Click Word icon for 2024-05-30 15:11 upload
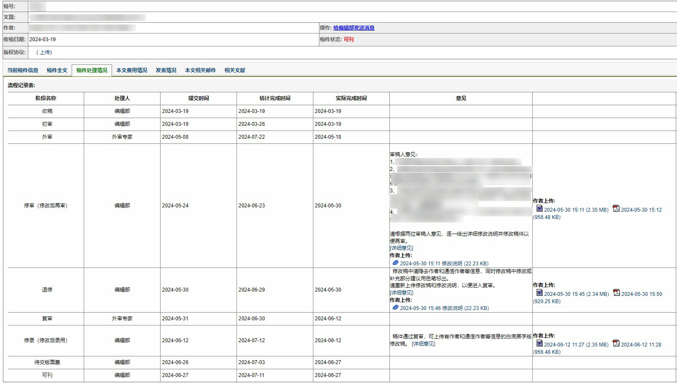The width and height of the screenshot is (677, 383). tap(540, 209)
